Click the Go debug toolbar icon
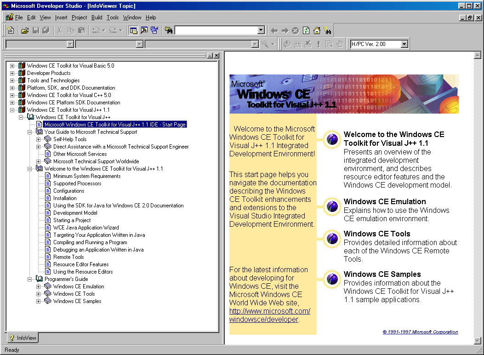Screen dimensions: 484x355 pos(329,44)
